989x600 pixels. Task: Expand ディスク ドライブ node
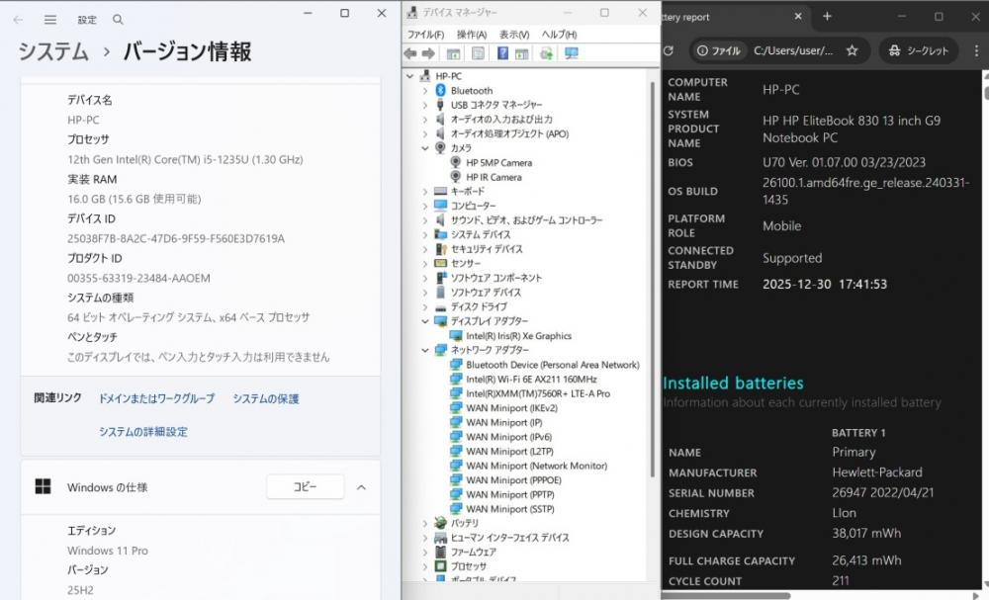(x=425, y=307)
